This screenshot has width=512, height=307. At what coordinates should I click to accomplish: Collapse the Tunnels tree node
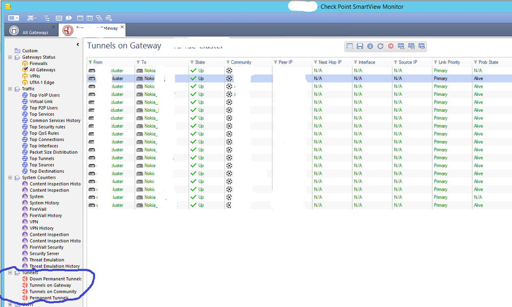coord(10,273)
